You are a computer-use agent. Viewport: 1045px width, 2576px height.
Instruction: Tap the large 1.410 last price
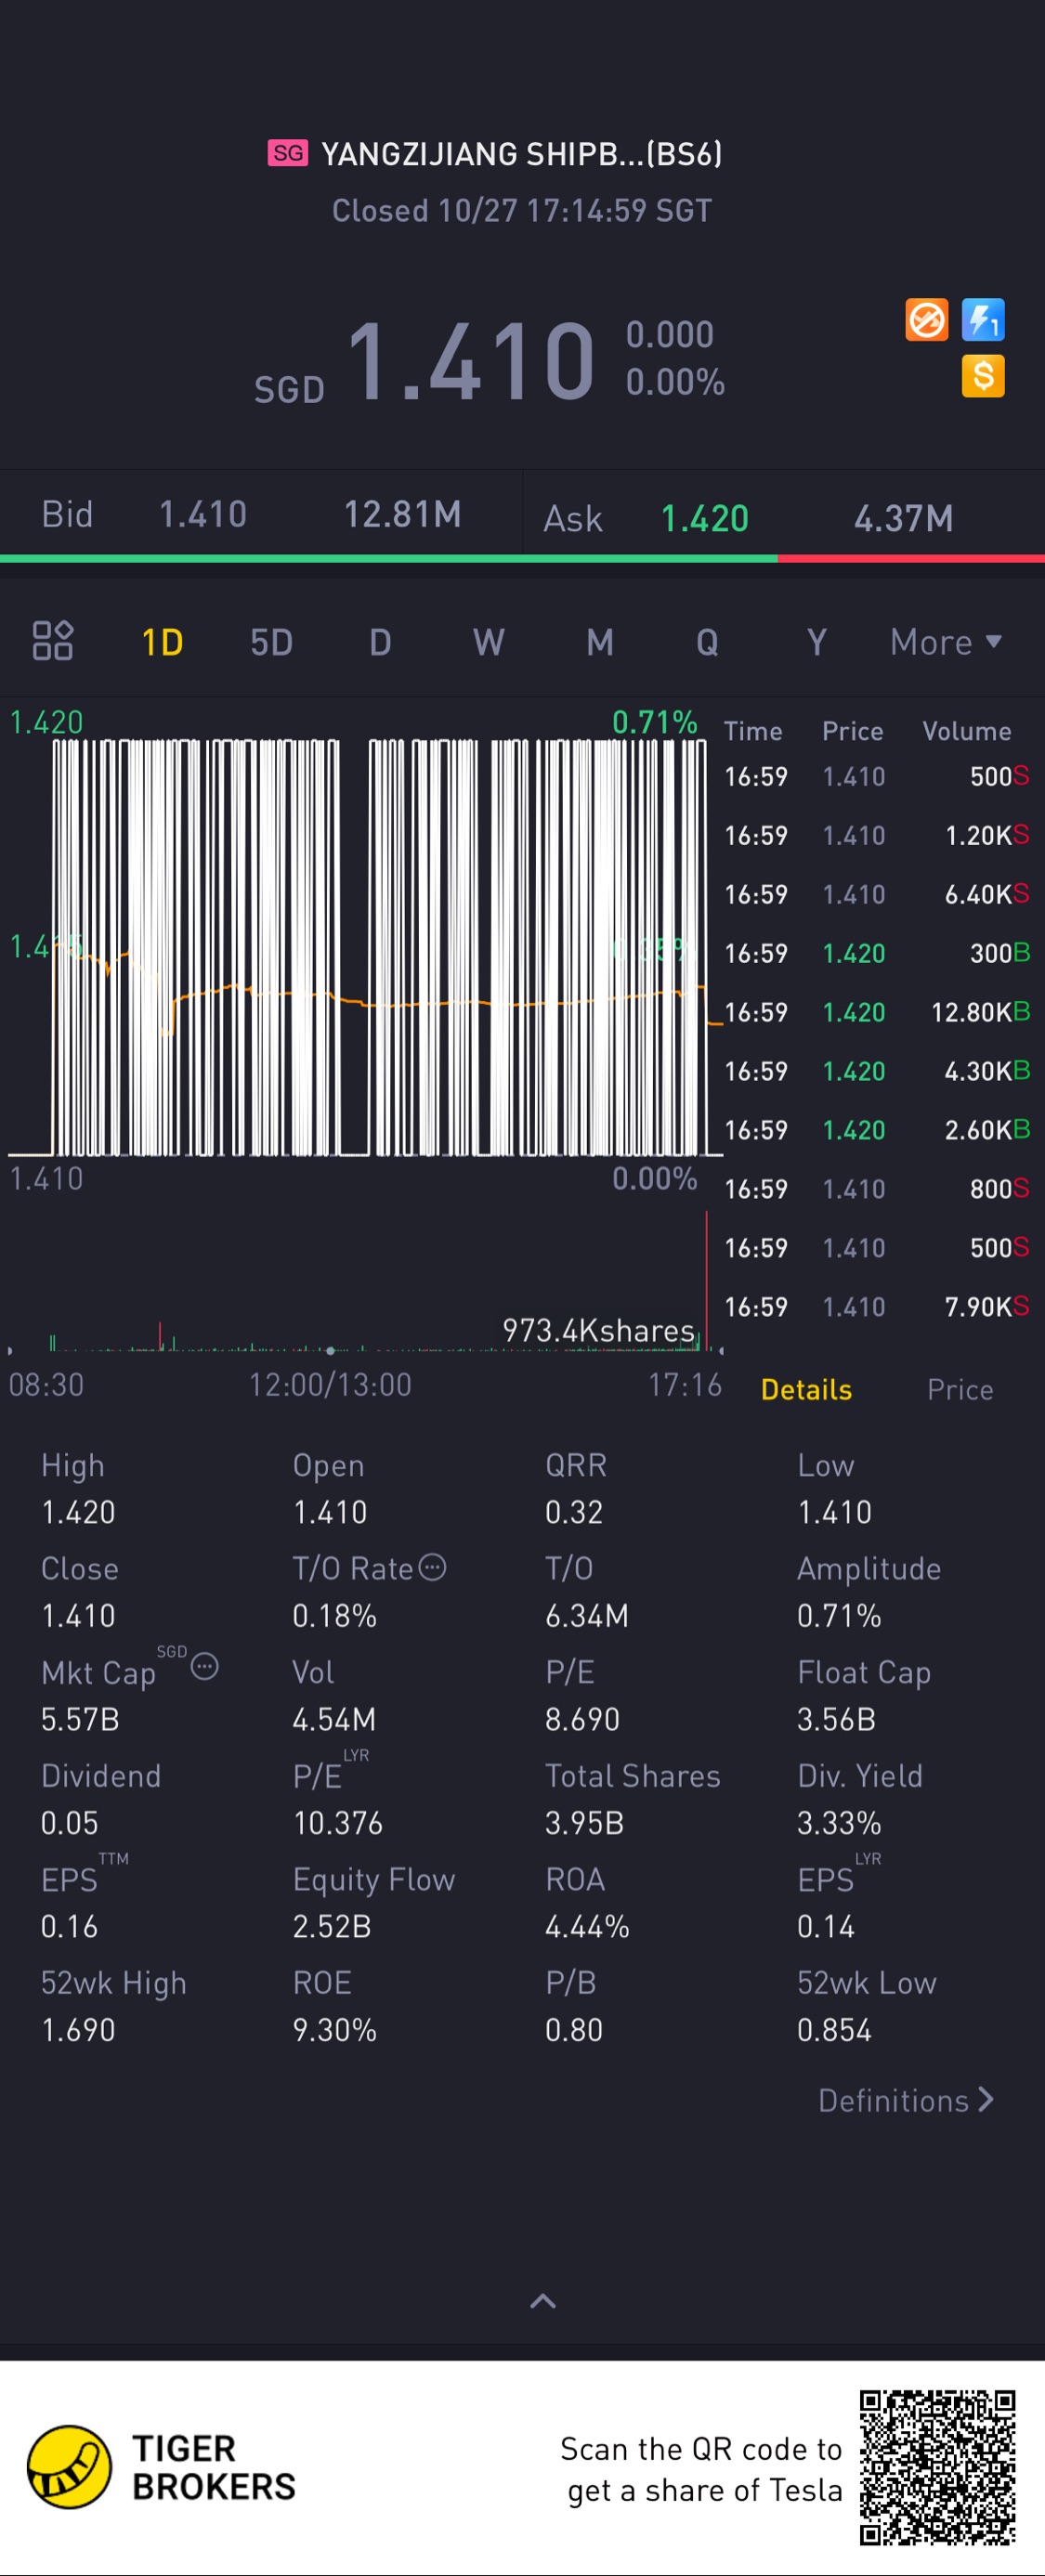[471, 360]
